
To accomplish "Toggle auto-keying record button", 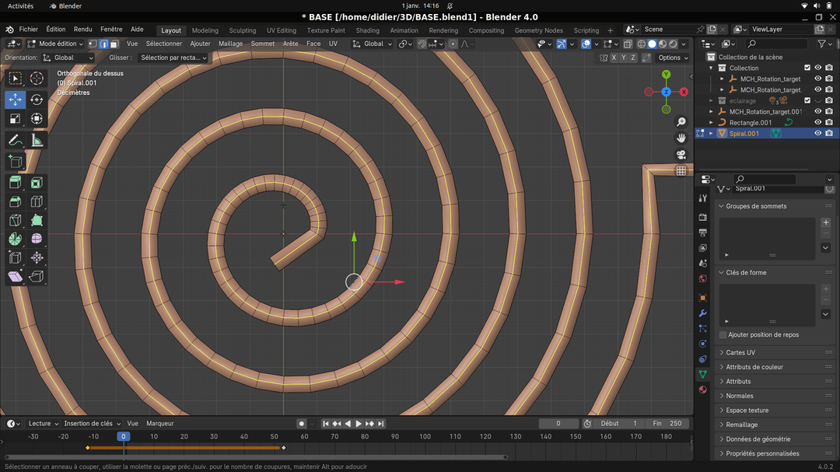I will tap(302, 424).
